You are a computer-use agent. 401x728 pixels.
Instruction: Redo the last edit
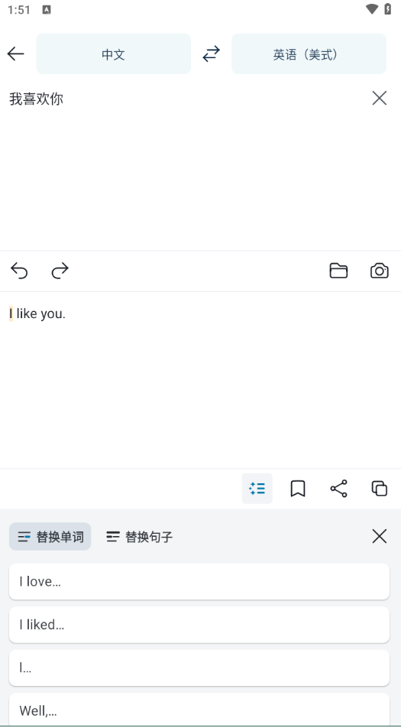60,270
